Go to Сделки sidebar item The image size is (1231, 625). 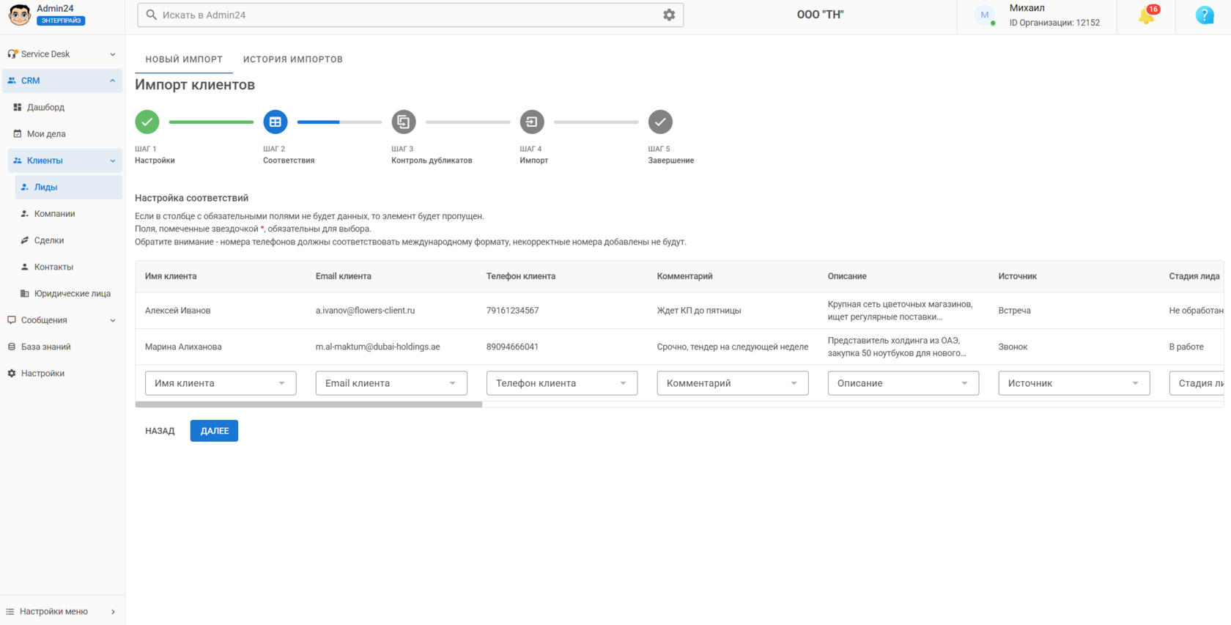point(68,240)
